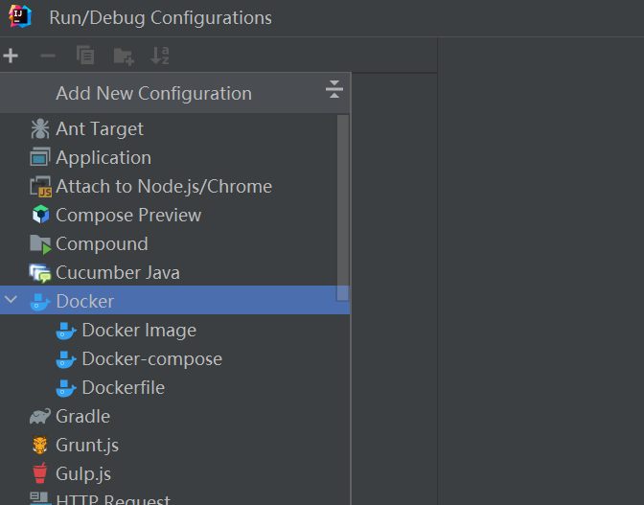Click the IntelliJ IDEA logo in title bar

[20, 17]
